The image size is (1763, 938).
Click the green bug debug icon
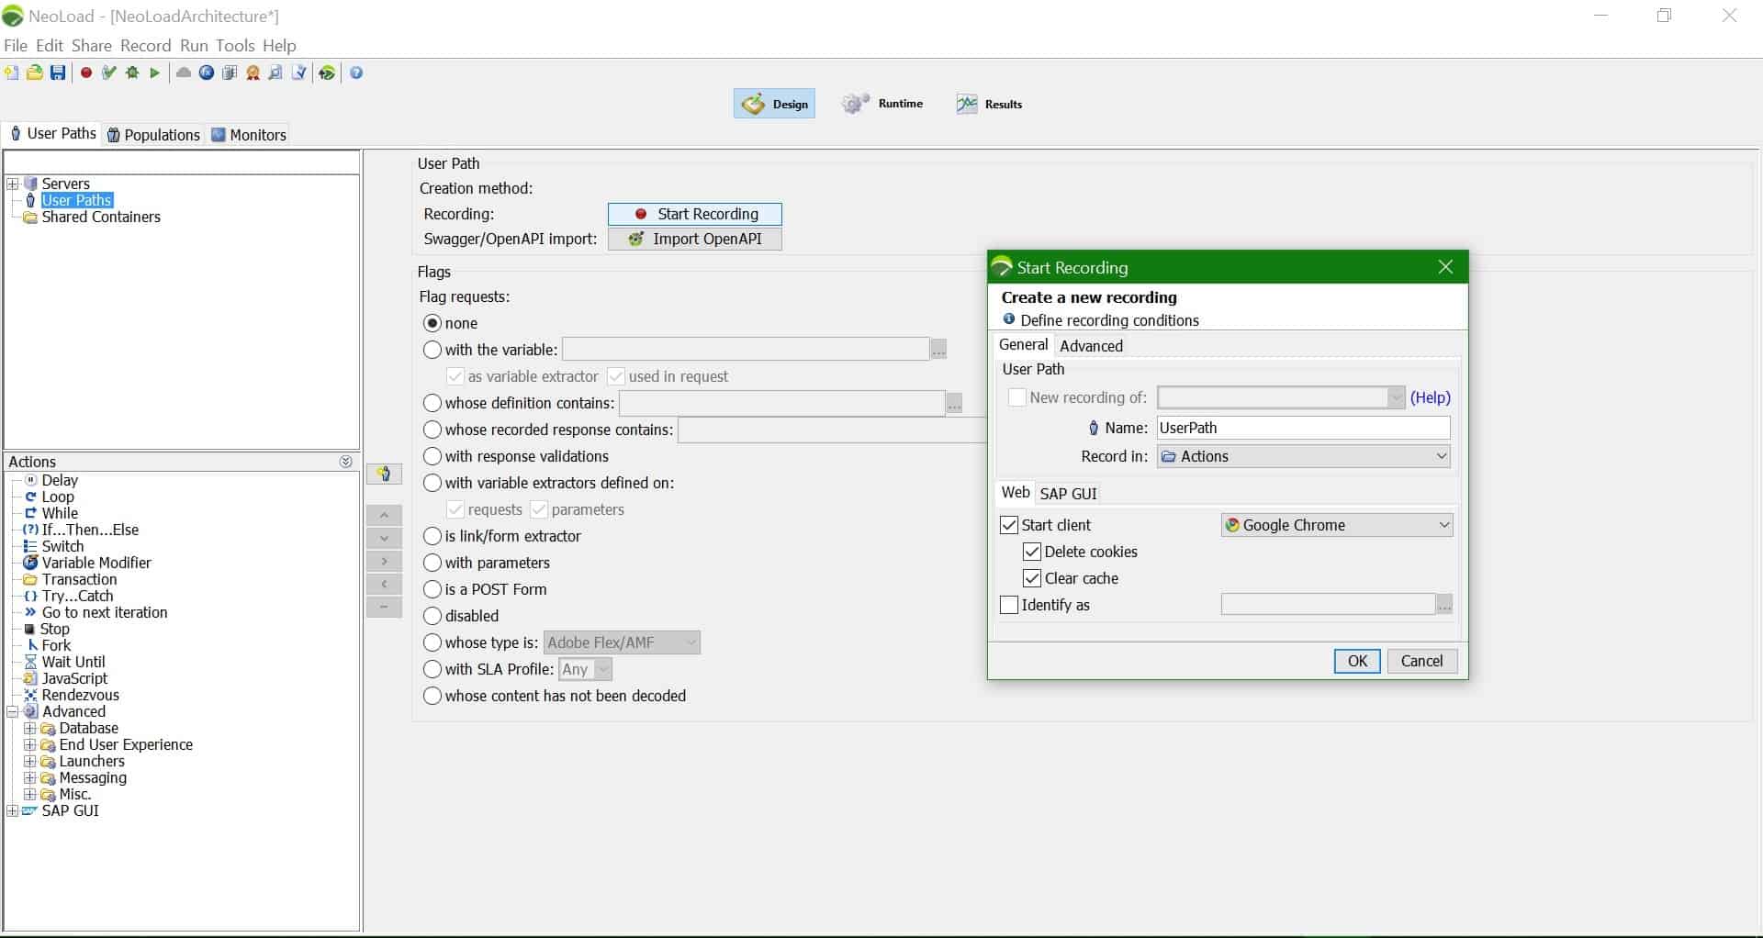tap(132, 73)
